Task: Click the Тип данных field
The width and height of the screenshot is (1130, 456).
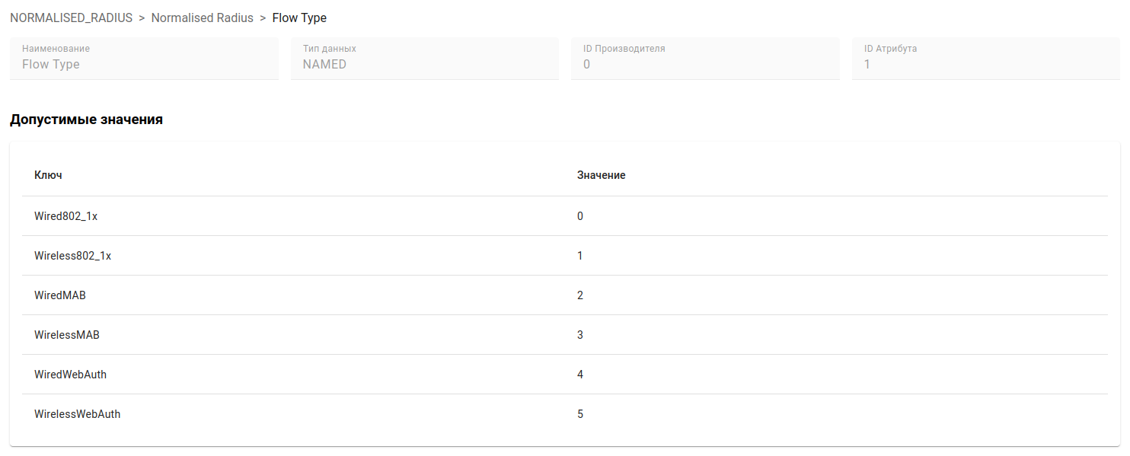Action: [425, 64]
